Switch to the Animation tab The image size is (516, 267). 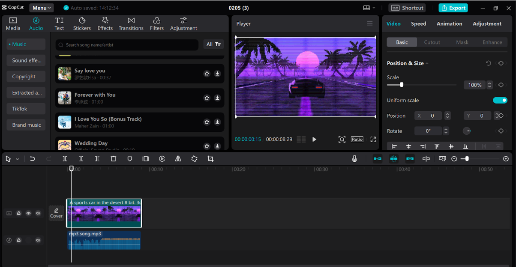coord(450,24)
